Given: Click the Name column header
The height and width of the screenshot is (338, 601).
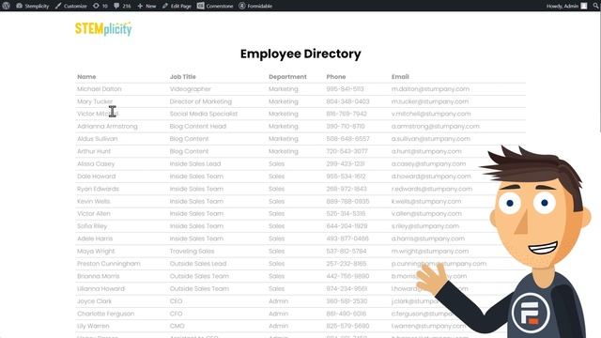Looking at the screenshot, I should [x=86, y=77].
